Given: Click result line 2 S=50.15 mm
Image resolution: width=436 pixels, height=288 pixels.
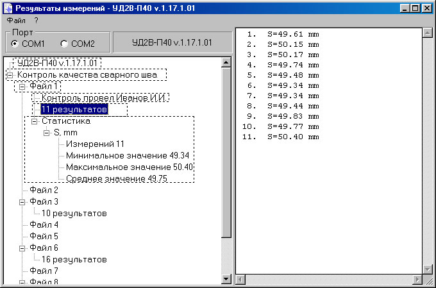Looking at the screenshot, I should click(283, 44).
